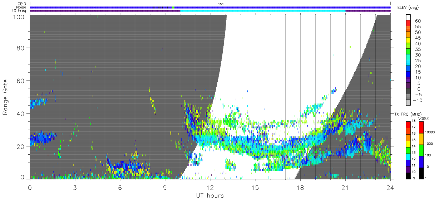
Task: Click the CPID value '151'
Action: [x=221, y=4]
